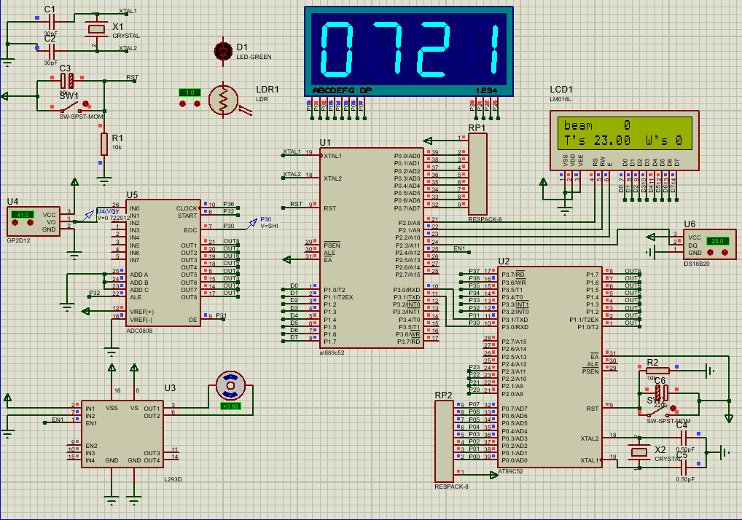Click the DS18B20 part name text
The height and width of the screenshot is (520, 742).
[x=697, y=264]
